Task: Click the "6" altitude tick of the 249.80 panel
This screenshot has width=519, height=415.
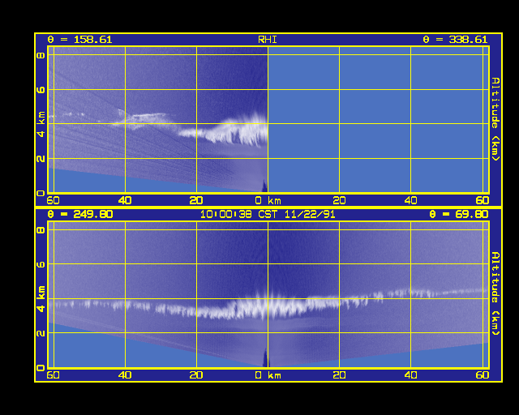Action: tap(41, 264)
